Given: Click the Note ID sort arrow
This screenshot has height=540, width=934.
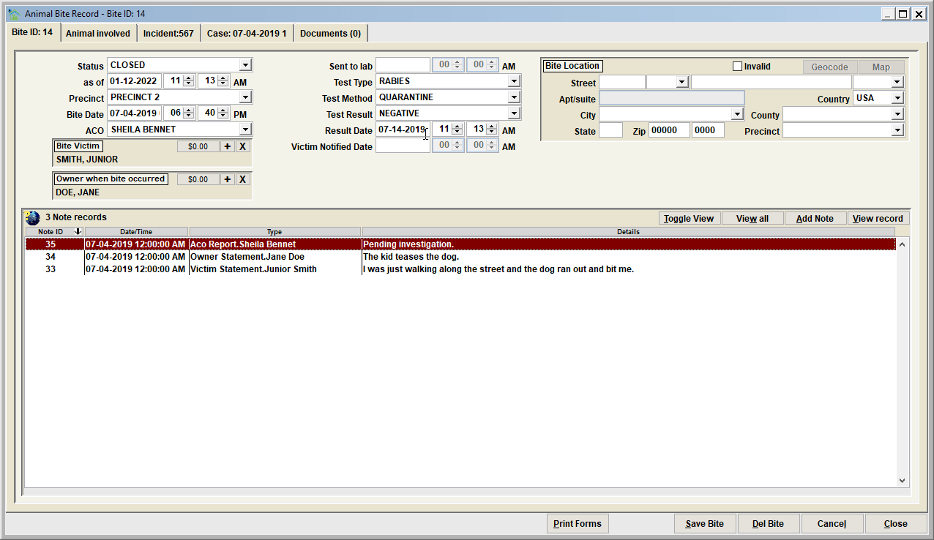Looking at the screenshot, I should [78, 231].
